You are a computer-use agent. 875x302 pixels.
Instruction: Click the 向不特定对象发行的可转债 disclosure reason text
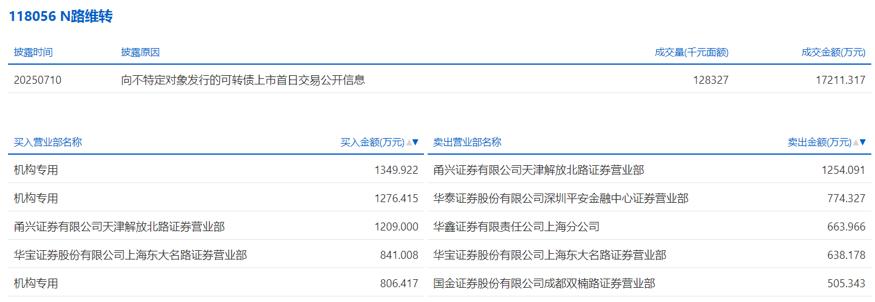coord(243,80)
